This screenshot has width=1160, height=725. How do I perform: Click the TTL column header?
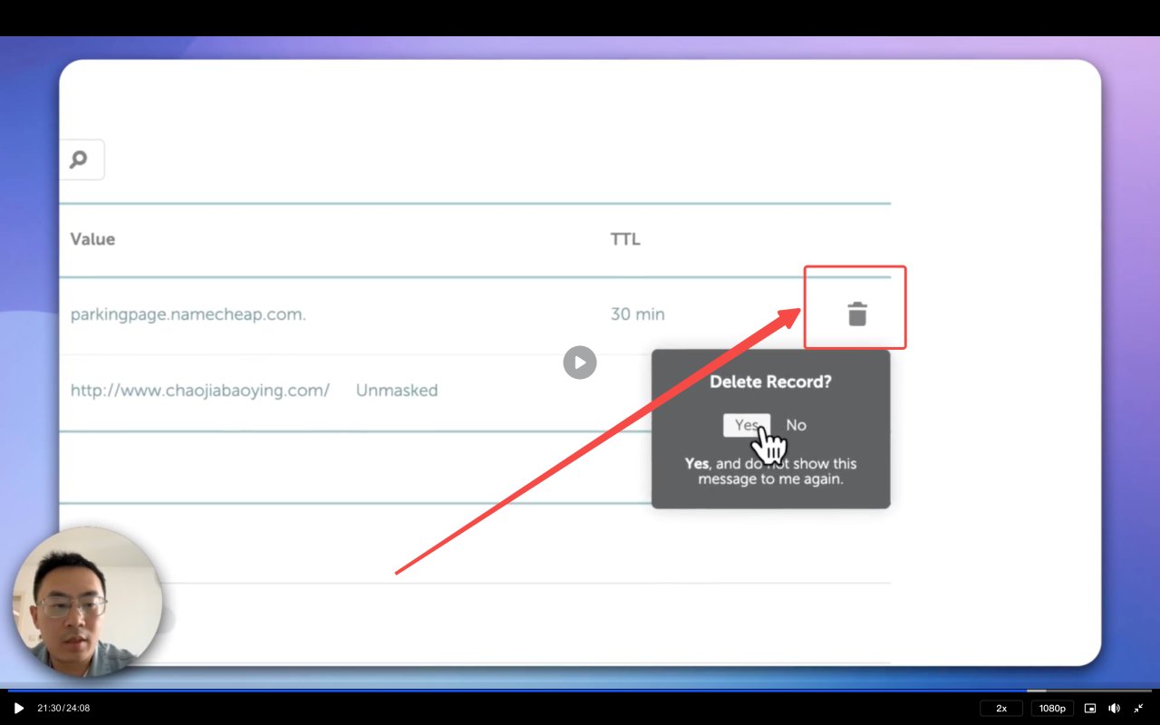[x=624, y=239]
